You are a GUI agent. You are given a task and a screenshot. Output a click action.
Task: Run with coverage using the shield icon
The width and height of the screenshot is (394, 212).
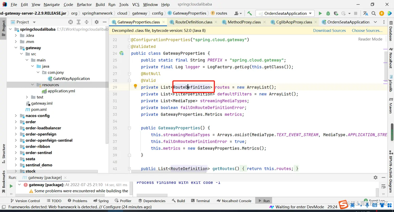point(336,13)
